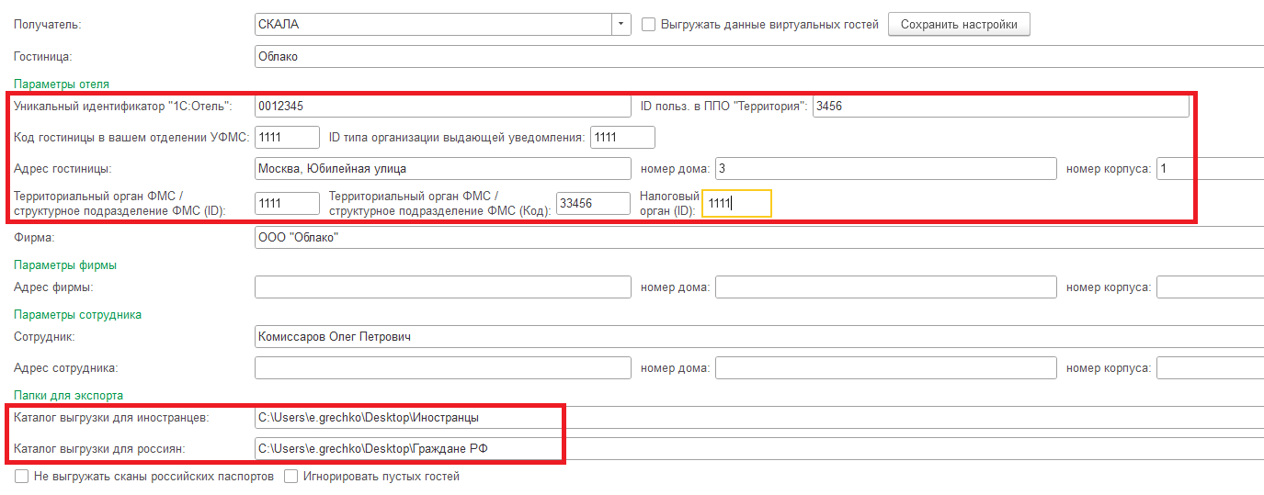Click the ID польз. в ППО Территория field

pos(1000,107)
